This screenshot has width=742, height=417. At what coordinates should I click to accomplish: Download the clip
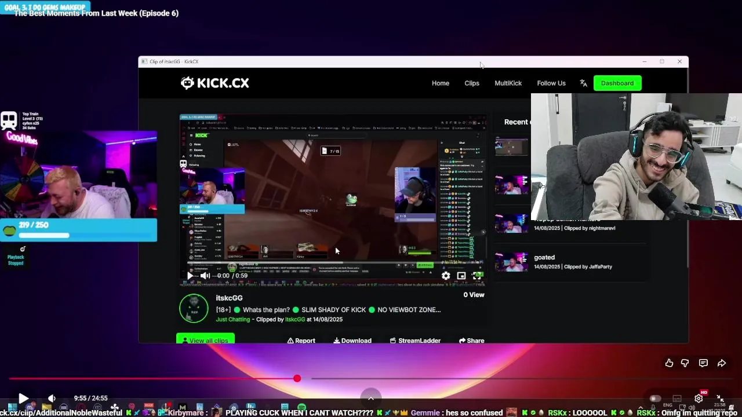352,341
